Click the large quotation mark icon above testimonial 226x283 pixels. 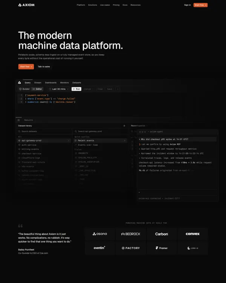(x=20, y=226)
